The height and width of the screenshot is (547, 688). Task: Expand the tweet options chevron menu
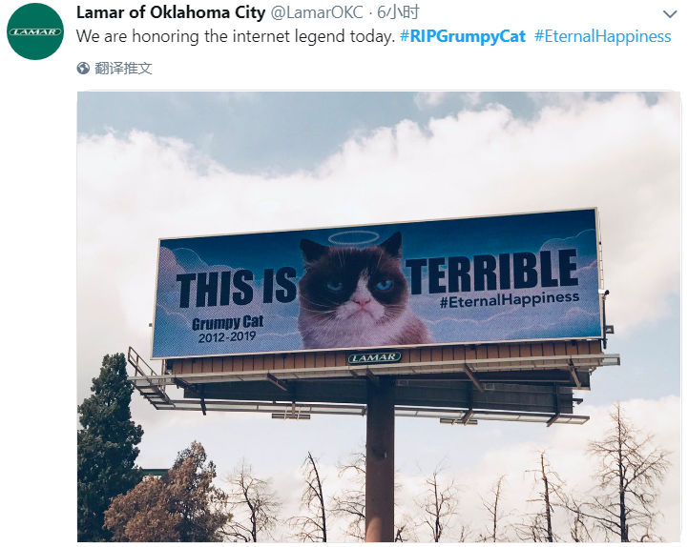[670, 14]
